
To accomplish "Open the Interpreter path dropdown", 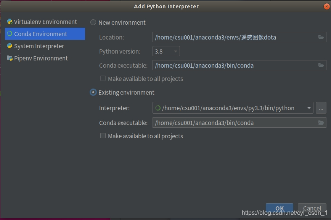I will (233, 108).
